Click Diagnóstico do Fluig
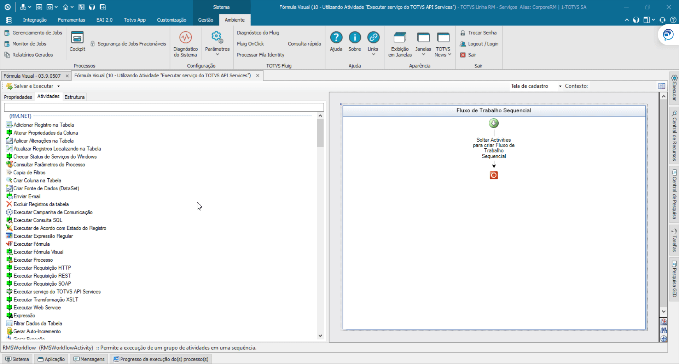Screen dimensions: 679x364 tap(258, 33)
